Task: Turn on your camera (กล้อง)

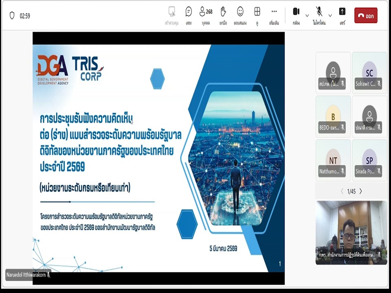Action: [x=296, y=11]
